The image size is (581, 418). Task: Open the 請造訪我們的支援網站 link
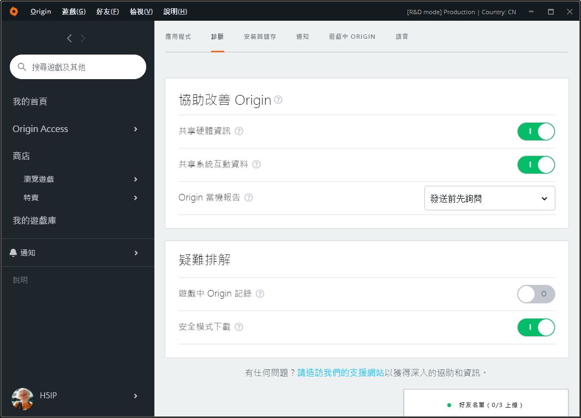pos(340,373)
